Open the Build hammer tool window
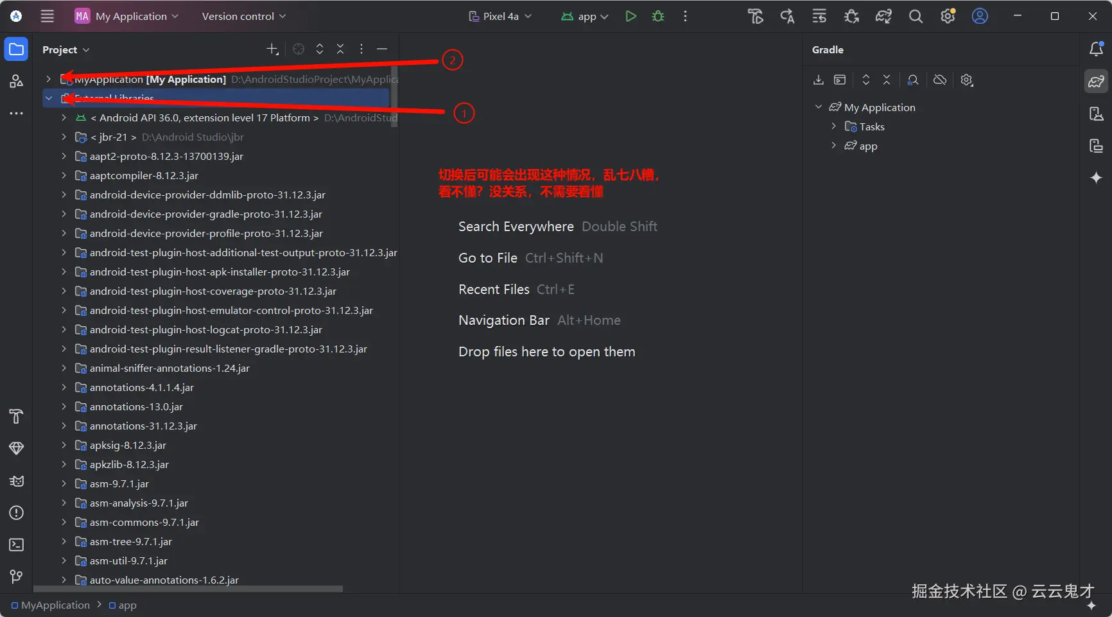 [x=17, y=416]
